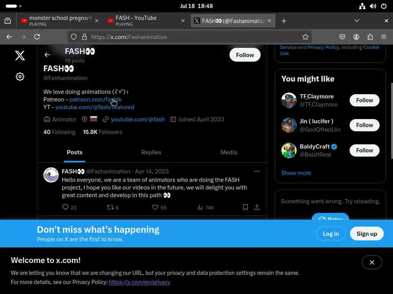This screenshot has height=294, width=393.
Task: Open the system volume icon
Action: point(373,6)
